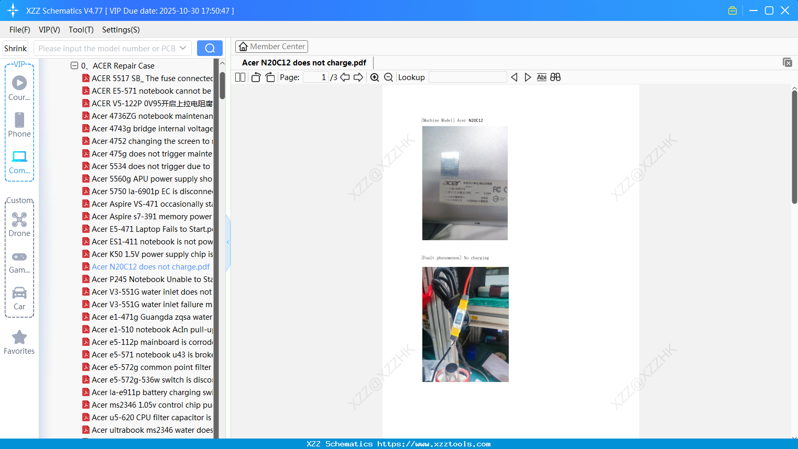Viewport: 798px width, 449px height.
Task: Collapse the ACER Repair Case tree node
Action: tap(74, 65)
